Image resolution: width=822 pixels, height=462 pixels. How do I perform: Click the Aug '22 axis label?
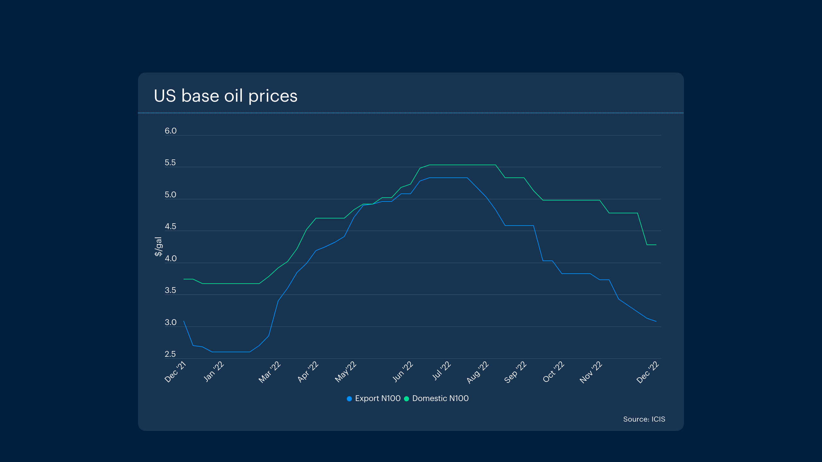478,372
